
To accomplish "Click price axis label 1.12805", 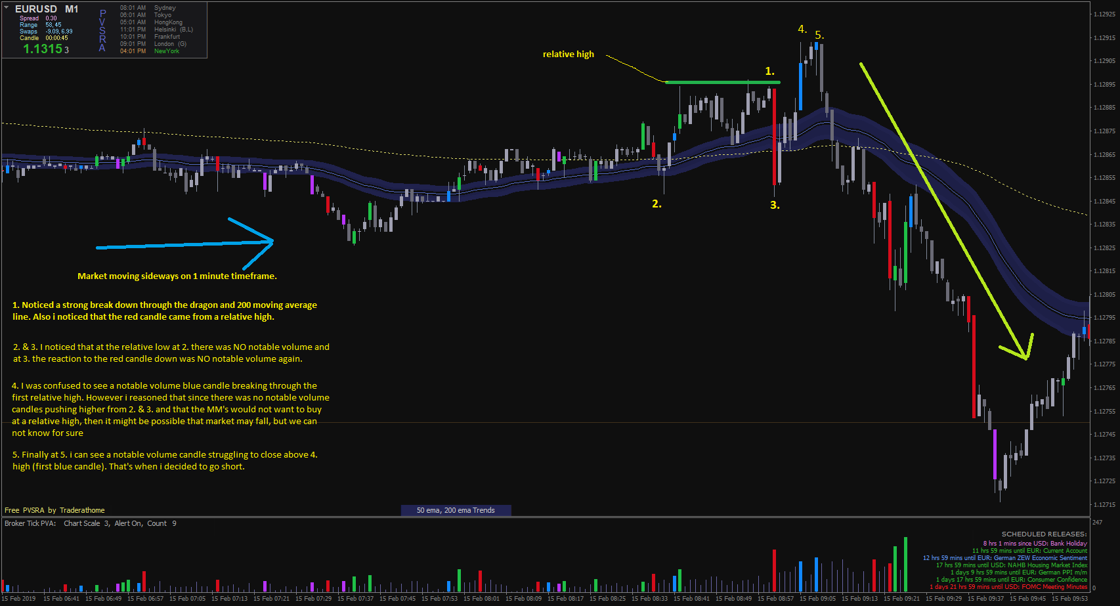I will tap(1104, 295).
